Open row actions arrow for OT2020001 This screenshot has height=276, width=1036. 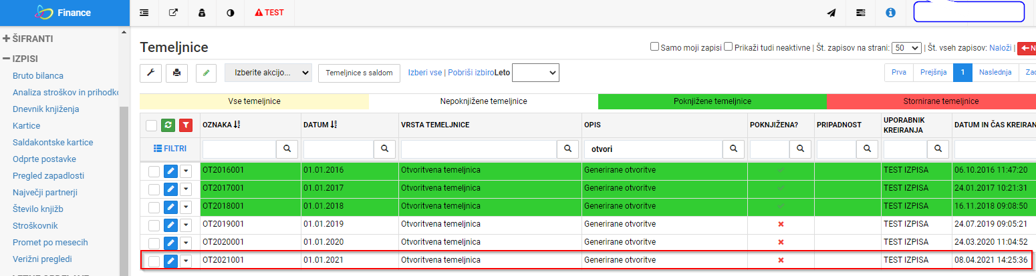click(186, 243)
